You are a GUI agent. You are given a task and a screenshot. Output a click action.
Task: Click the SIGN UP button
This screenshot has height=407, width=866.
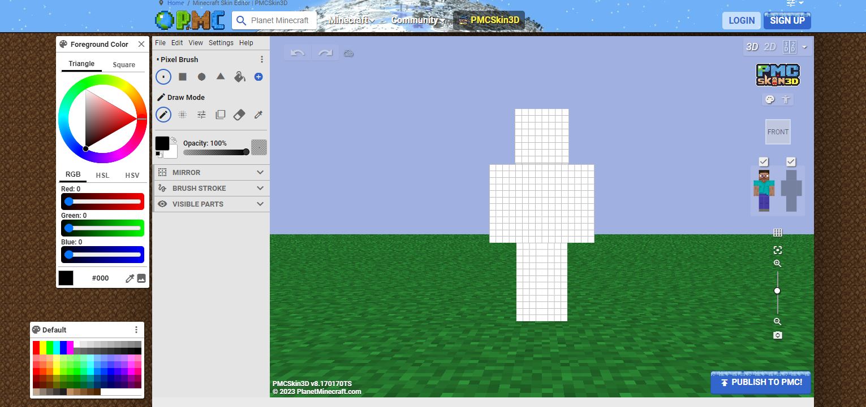tap(787, 20)
